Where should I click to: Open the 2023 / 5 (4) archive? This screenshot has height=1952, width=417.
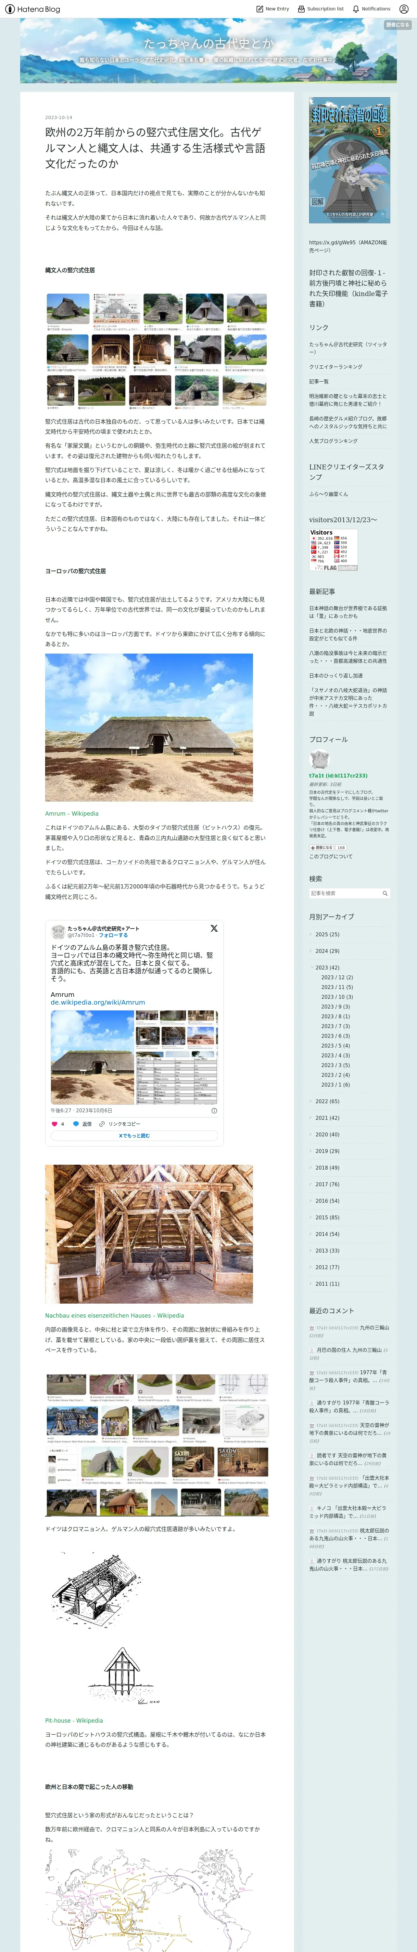click(x=335, y=1046)
